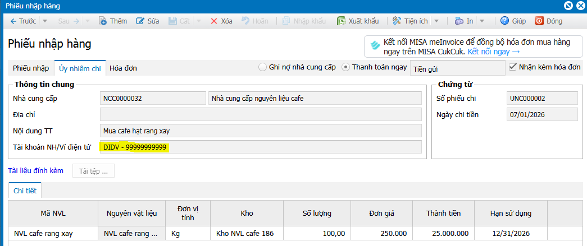Image resolution: width=587 pixels, height=246 pixels.
Task: Click the Tải tệp button
Action: tap(93, 171)
